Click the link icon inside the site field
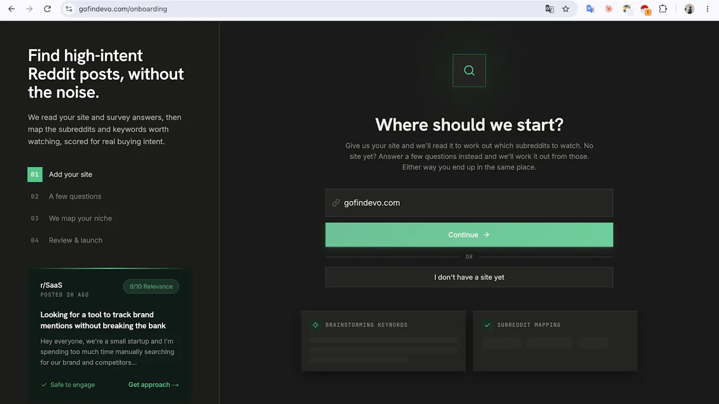This screenshot has height=404, width=719. [x=336, y=203]
